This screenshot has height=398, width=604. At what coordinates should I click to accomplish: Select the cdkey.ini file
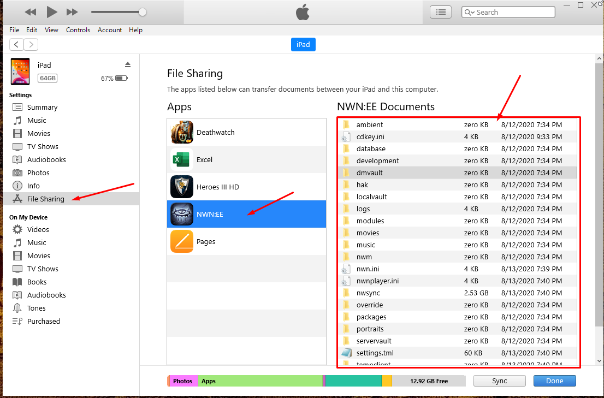click(x=458, y=136)
